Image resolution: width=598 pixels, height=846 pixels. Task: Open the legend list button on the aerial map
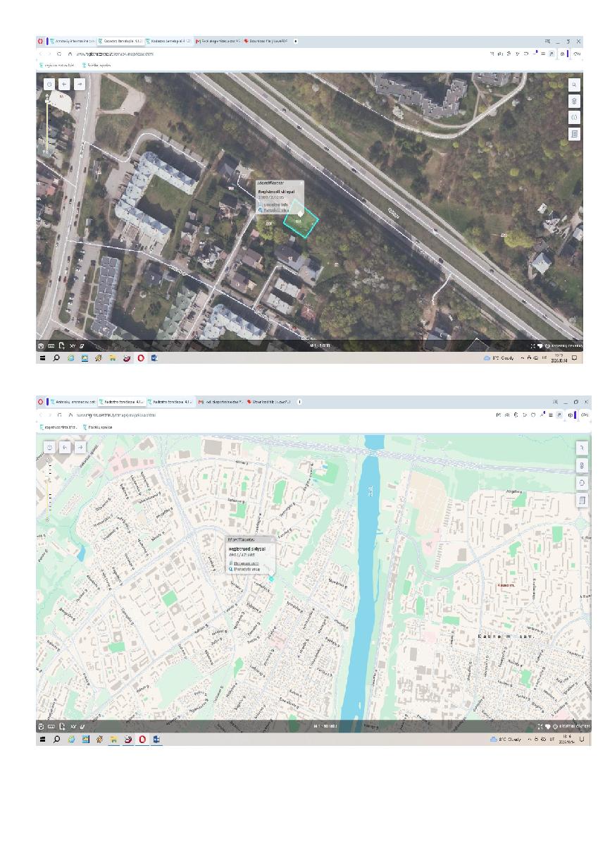(575, 133)
